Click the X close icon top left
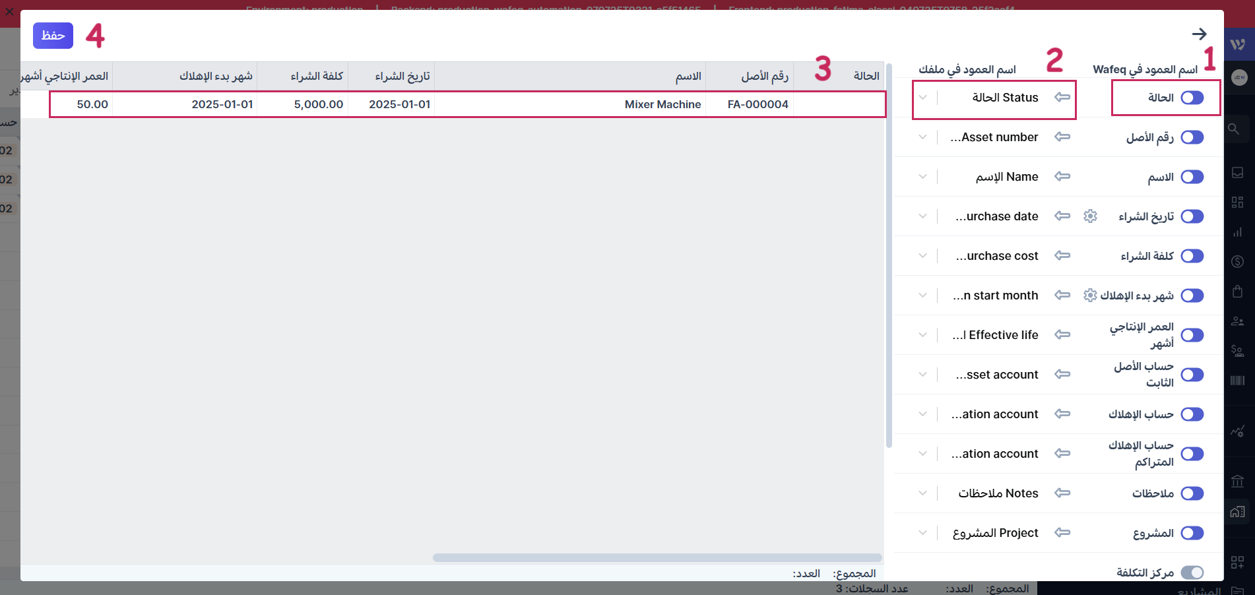 point(10,11)
